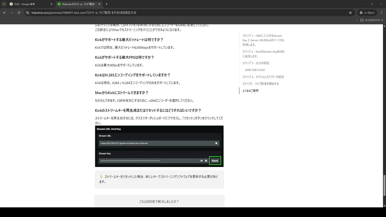Select よくあるご質問 in the sidebar
Viewport: 386px width, 217px height.
tap(250, 91)
